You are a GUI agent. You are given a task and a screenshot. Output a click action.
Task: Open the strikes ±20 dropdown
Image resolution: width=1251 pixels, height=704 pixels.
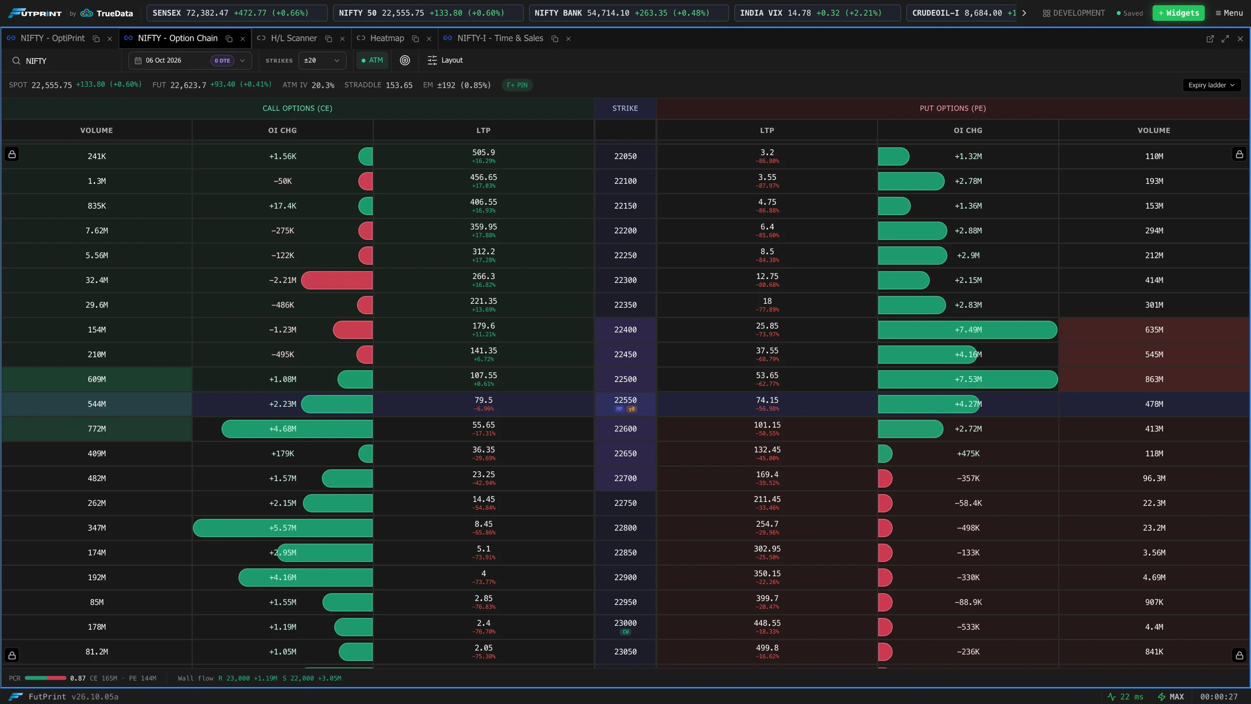click(x=322, y=60)
